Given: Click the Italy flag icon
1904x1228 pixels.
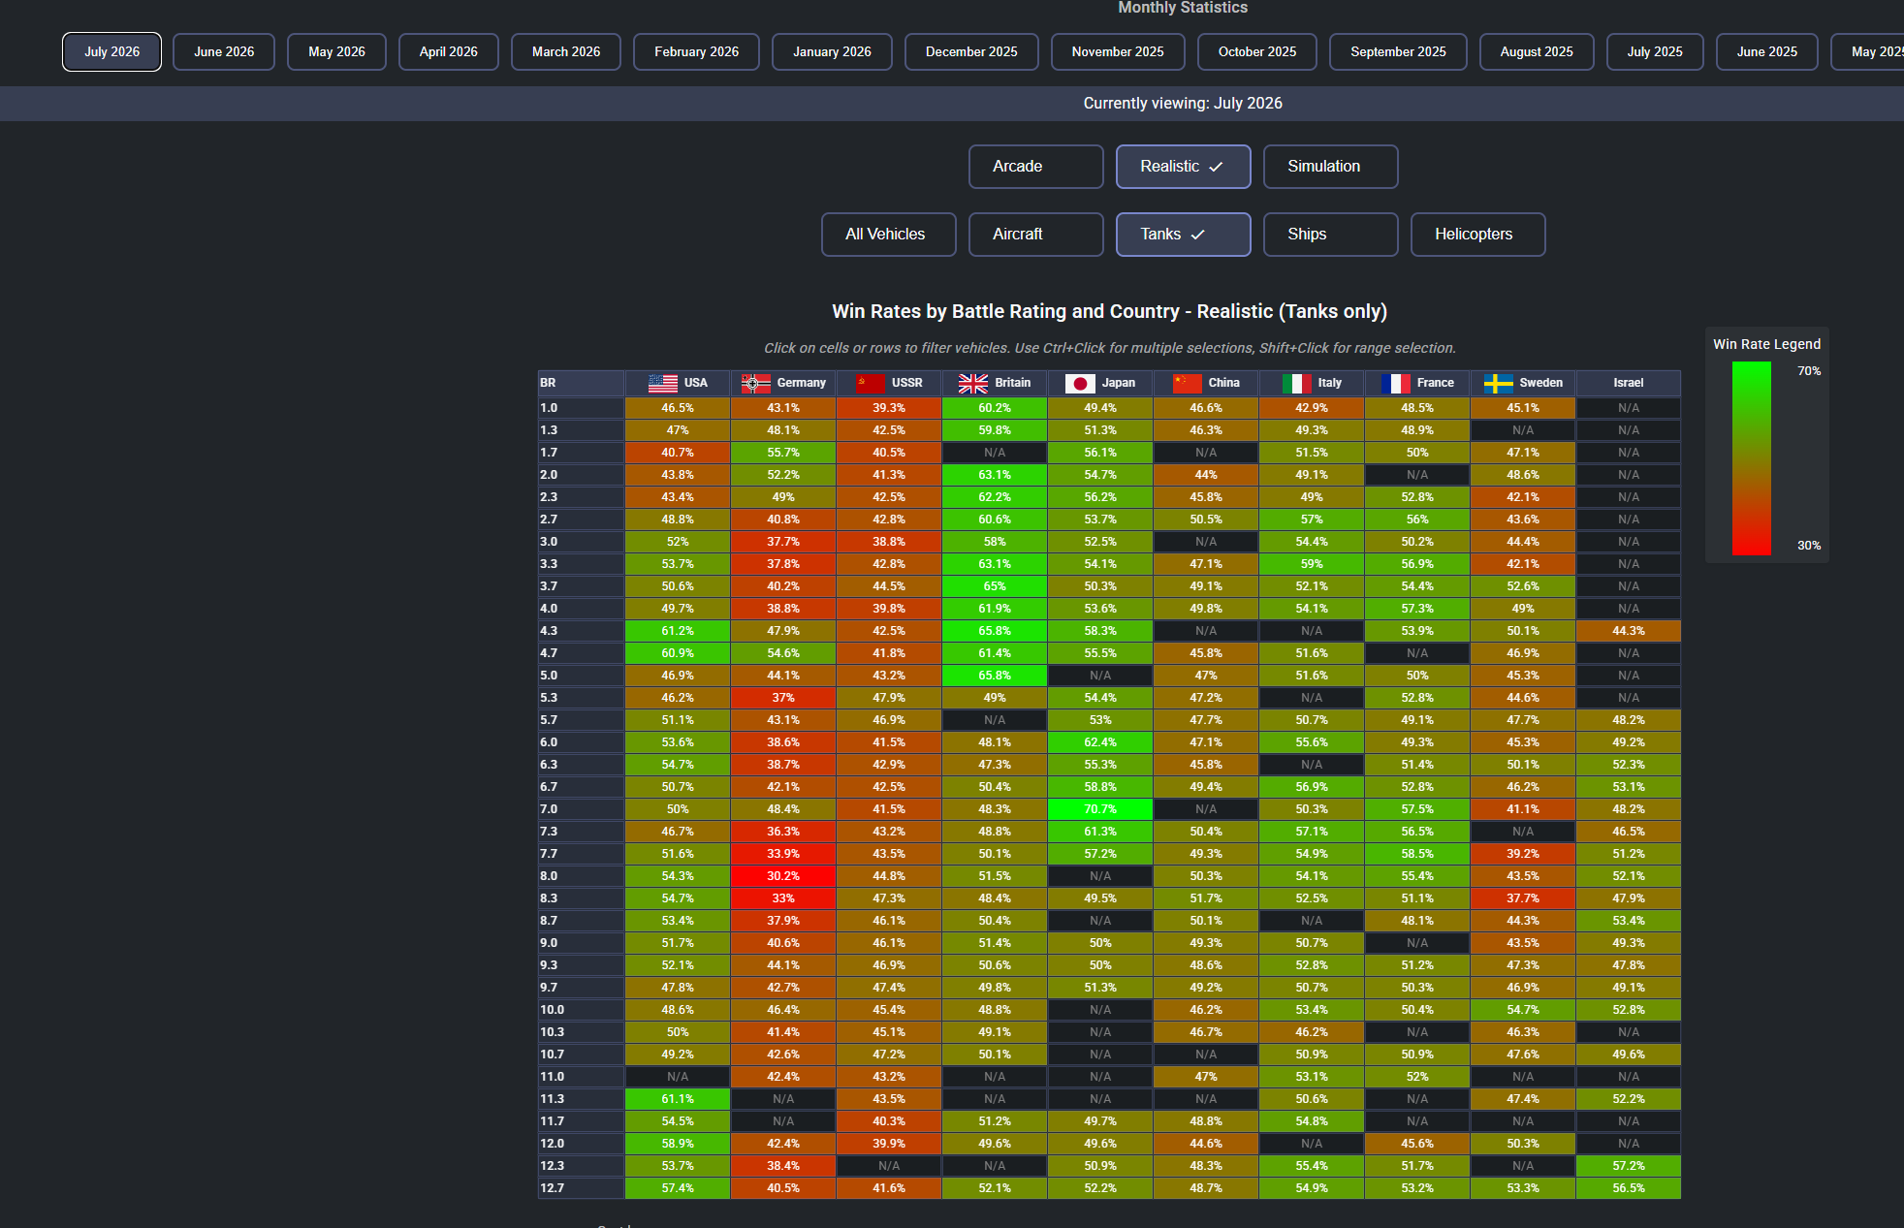Looking at the screenshot, I should [1297, 383].
